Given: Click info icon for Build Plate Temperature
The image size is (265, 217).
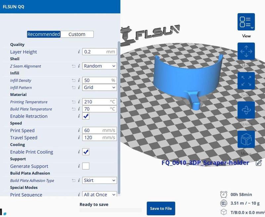Looking at the screenshot, I should pos(79,109).
